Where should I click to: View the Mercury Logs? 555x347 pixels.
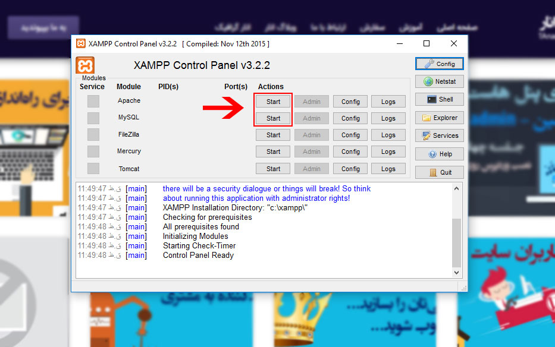[x=388, y=152]
